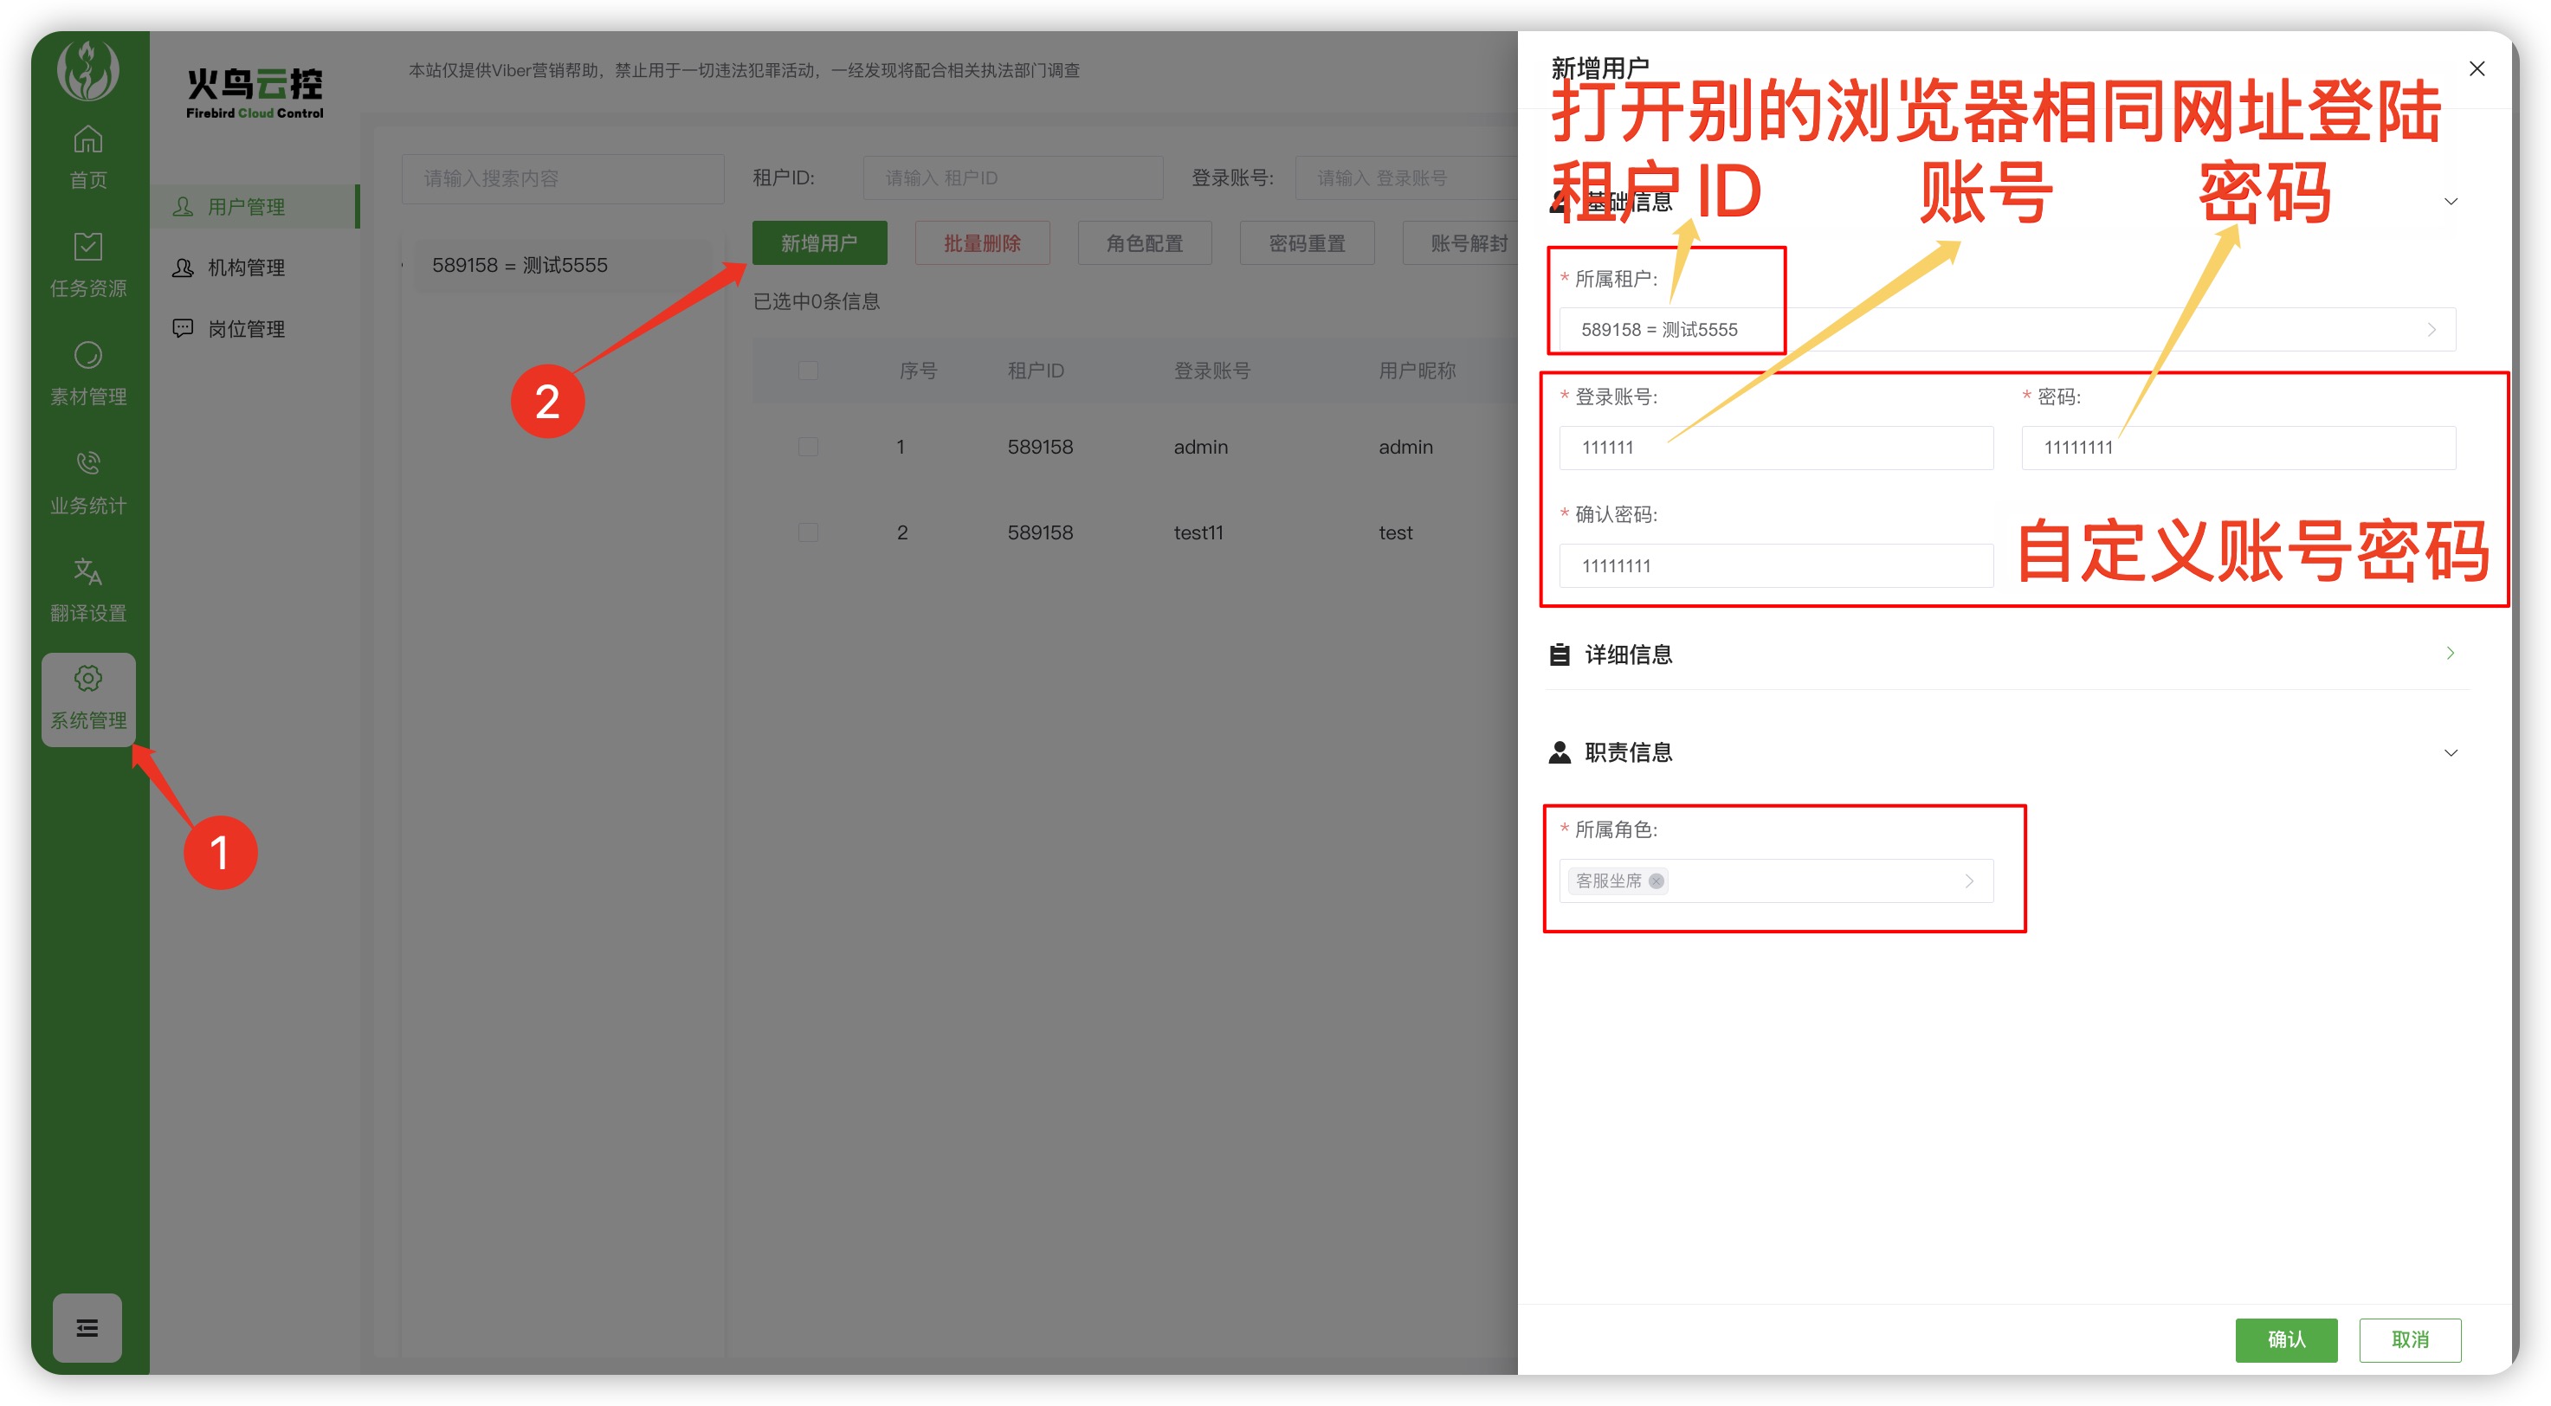This screenshot has height=1406, width=2551.
Task: Remove the 客服坐席 role tag
Action: tap(1656, 881)
